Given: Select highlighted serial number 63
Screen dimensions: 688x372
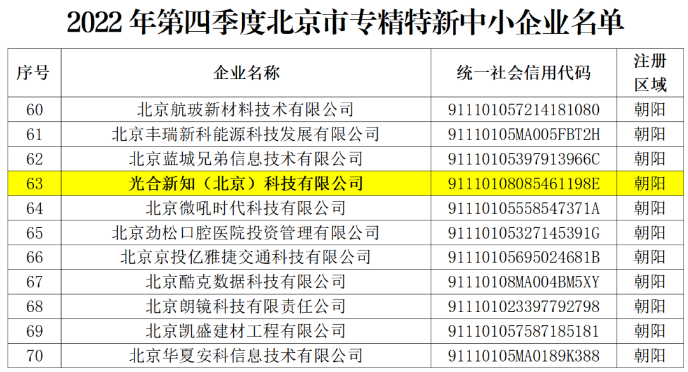Looking at the screenshot, I should [x=34, y=183].
